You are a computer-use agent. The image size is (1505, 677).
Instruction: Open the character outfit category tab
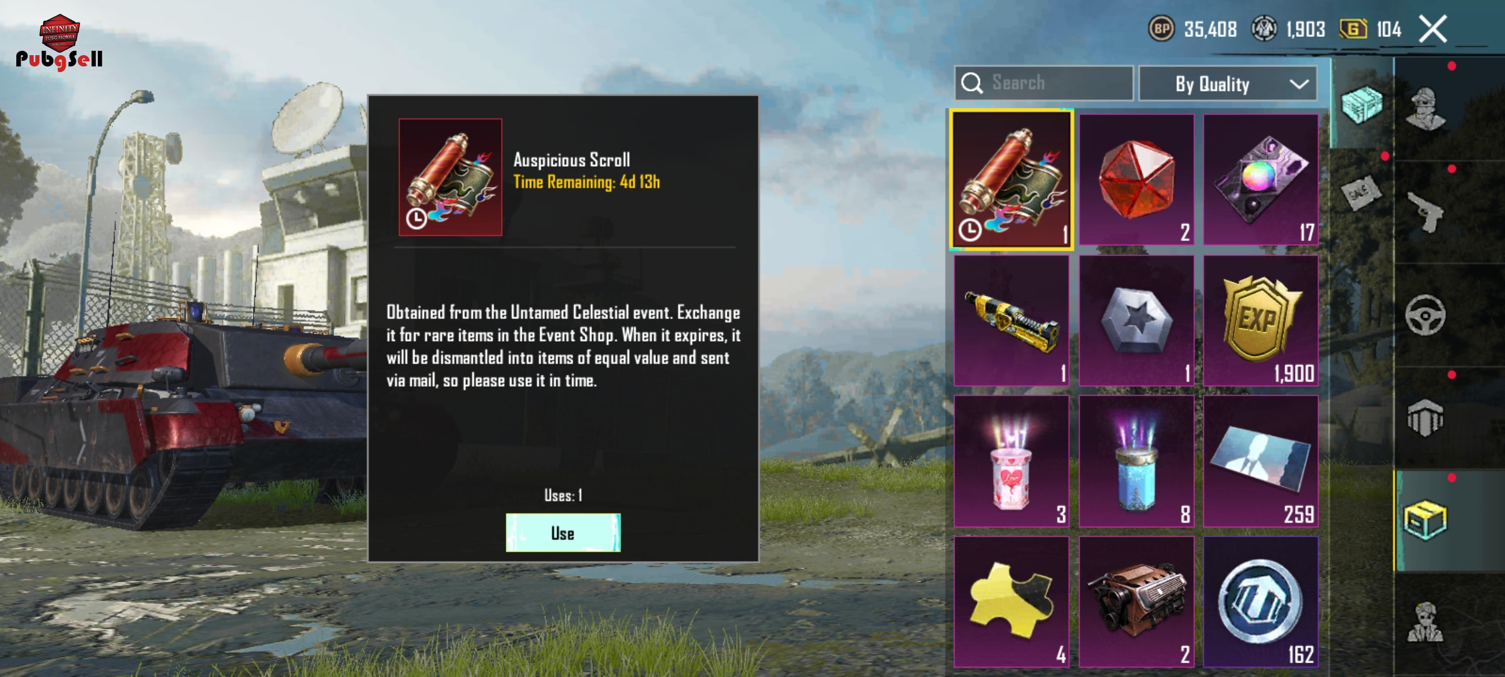[1425, 108]
